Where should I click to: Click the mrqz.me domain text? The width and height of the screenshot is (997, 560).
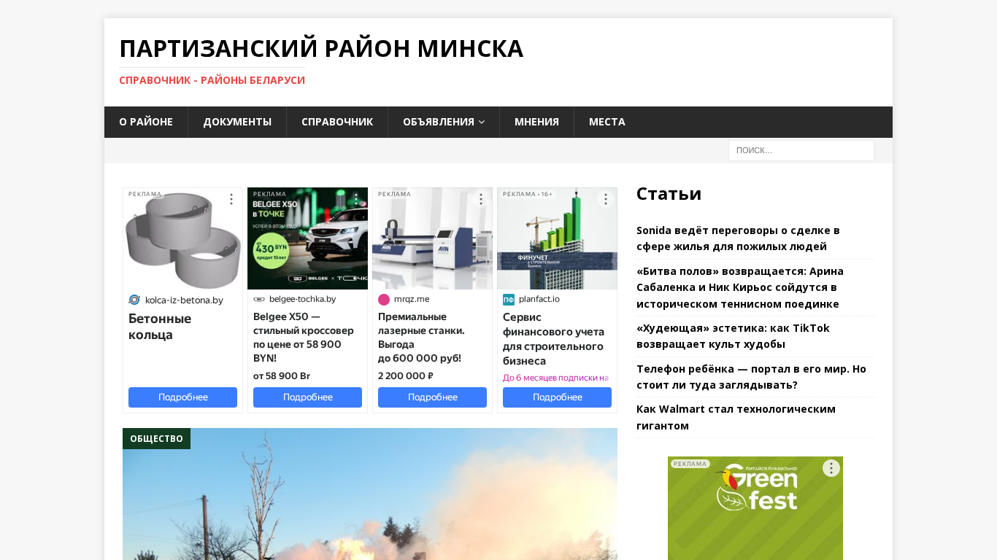pyautogui.click(x=412, y=299)
